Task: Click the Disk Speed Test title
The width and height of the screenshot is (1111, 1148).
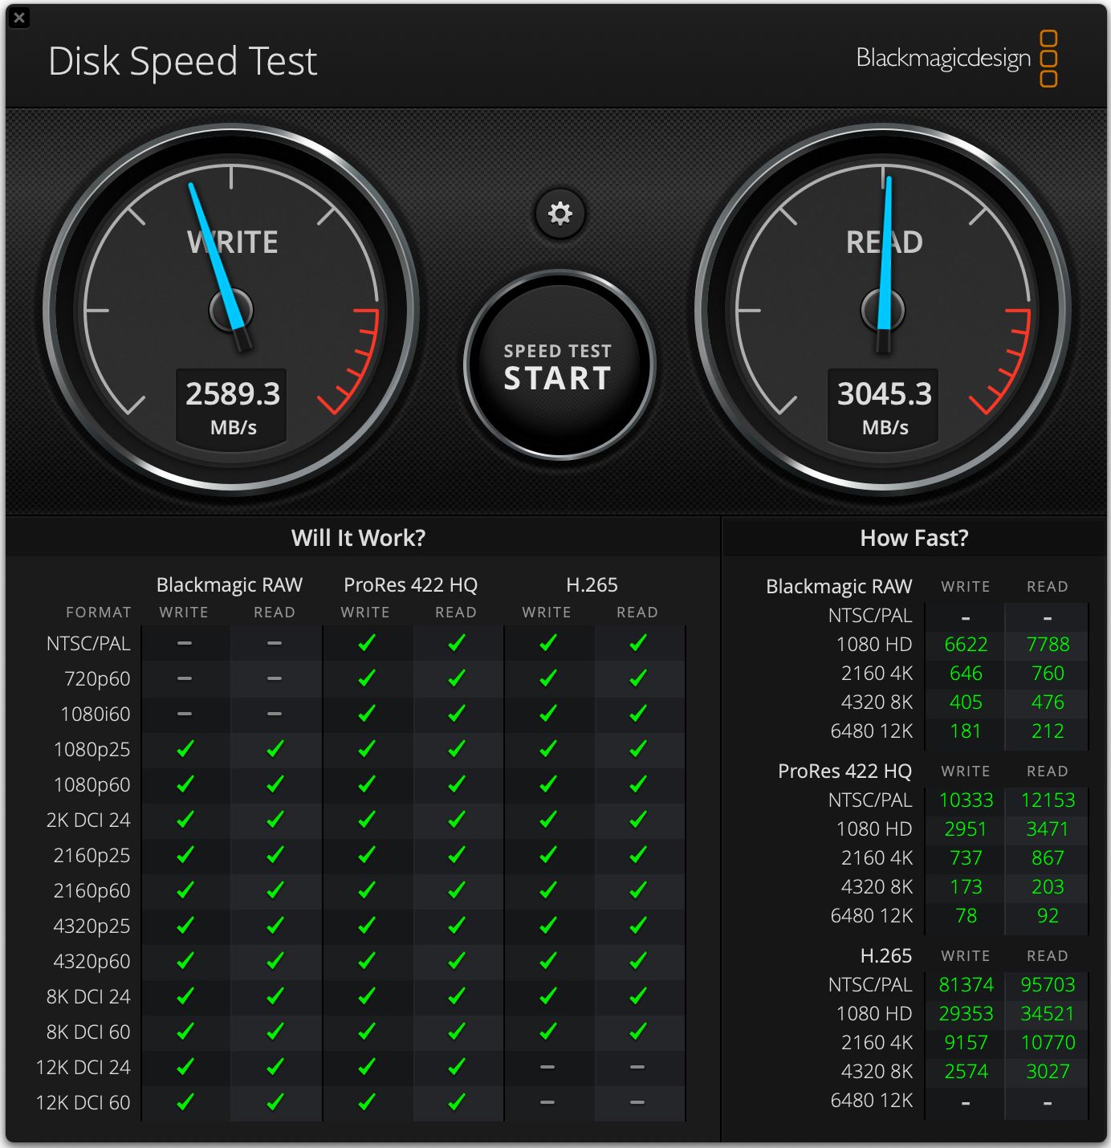Action: click(183, 61)
